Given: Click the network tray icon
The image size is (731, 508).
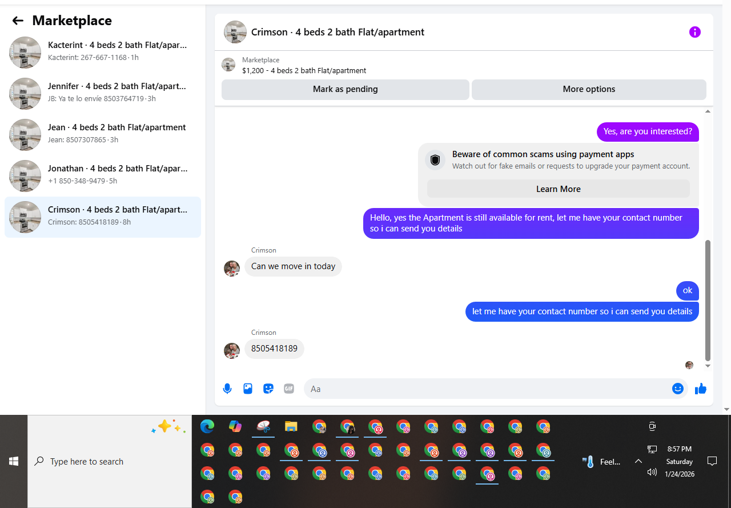Looking at the screenshot, I should coord(652,450).
